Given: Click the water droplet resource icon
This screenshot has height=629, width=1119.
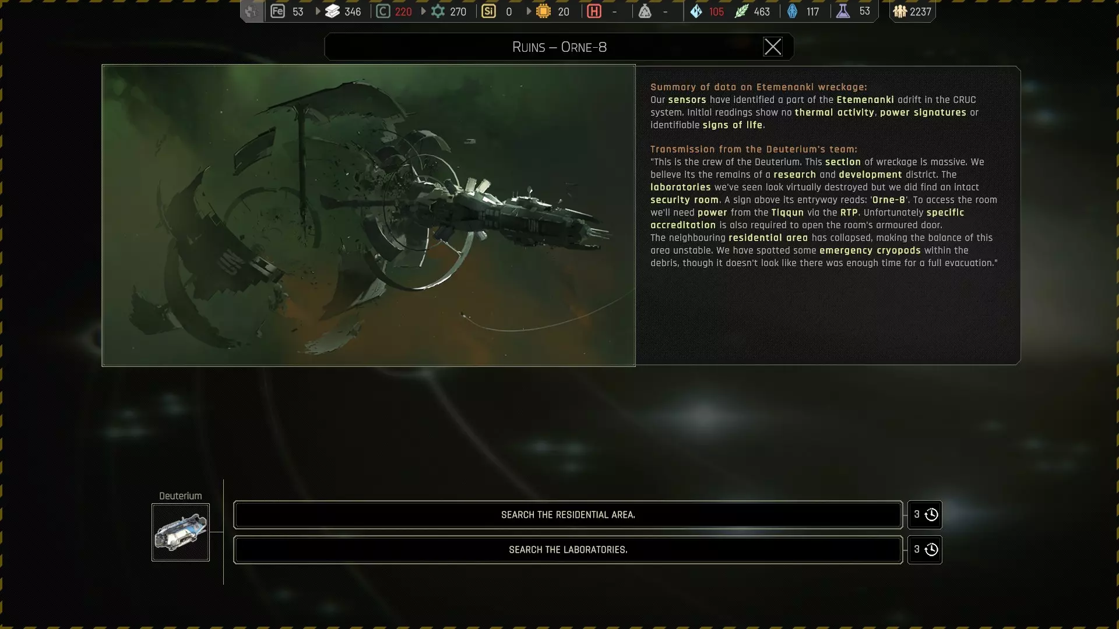Looking at the screenshot, I should point(696,11).
